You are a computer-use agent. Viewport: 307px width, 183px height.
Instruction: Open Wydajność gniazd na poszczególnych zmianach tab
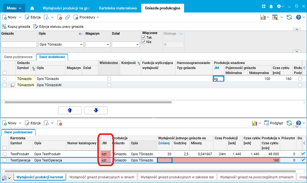(256, 177)
